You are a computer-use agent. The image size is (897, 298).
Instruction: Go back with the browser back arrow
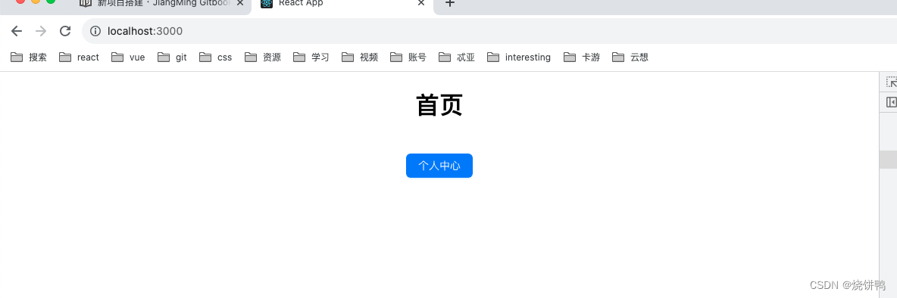17,31
